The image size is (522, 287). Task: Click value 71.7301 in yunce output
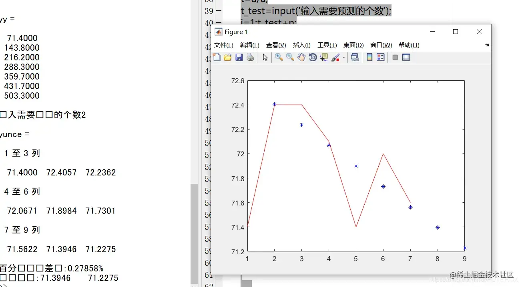click(x=101, y=211)
